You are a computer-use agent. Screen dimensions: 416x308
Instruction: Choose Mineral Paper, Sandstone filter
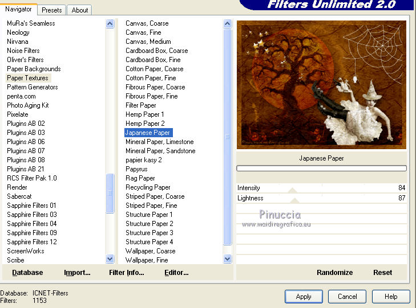(160, 151)
